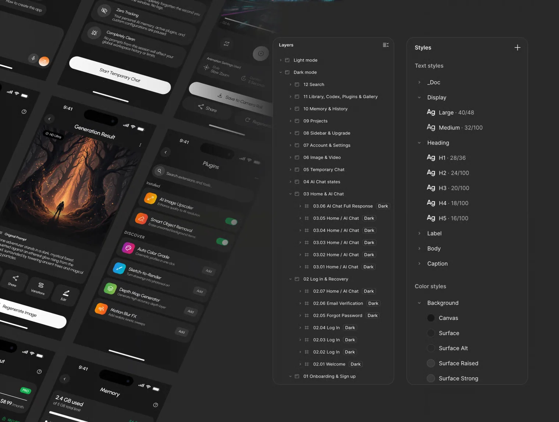Toggle the AI Image Upscaler switch
The width and height of the screenshot is (559, 422).
pyautogui.click(x=231, y=221)
